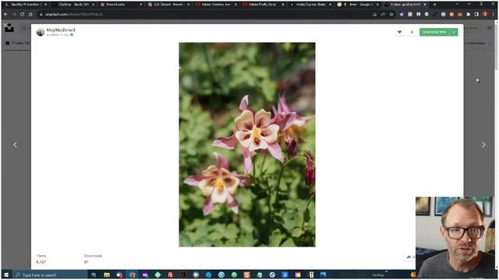Viewport: 499px width, 280px height.
Task: Close the photo modal with X
Action: (5, 25)
